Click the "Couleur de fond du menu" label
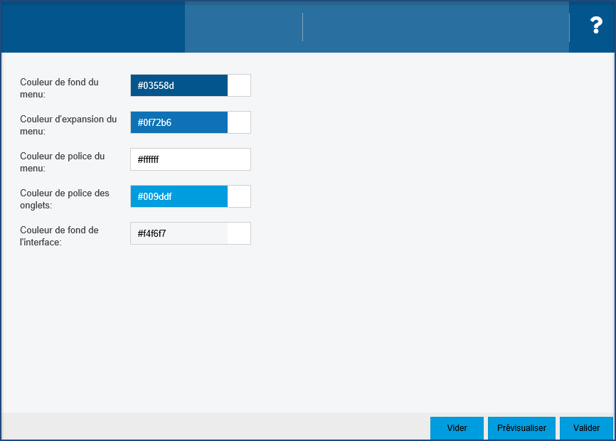The width and height of the screenshot is (616, 441). (x=59, y=87)
